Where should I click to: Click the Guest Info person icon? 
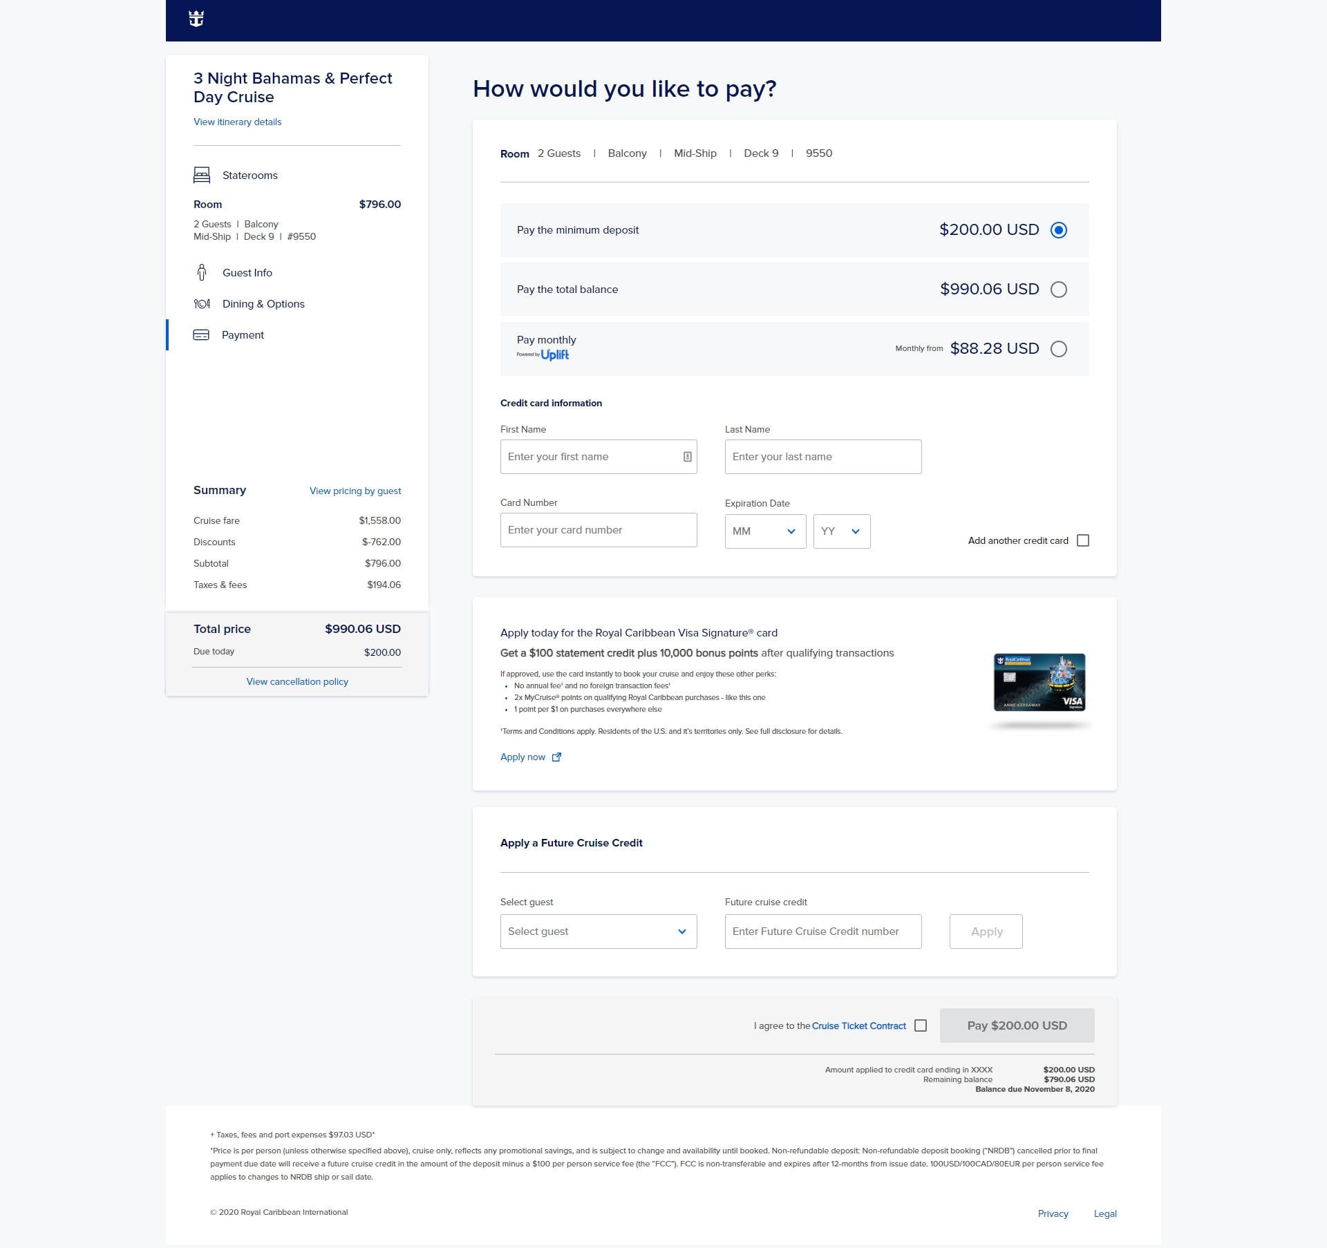(x=202, y=272)
